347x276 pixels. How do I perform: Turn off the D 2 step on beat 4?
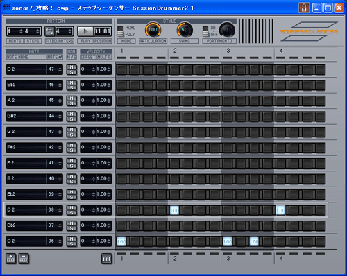pyautogui.click(x=280, y=210)
